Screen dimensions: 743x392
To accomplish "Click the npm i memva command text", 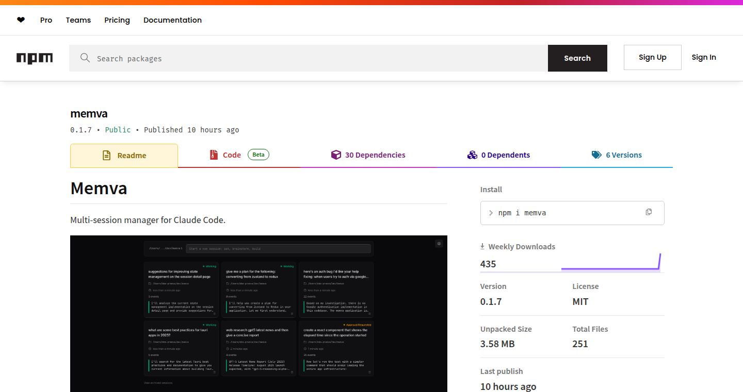I will [x=522, y=213].
